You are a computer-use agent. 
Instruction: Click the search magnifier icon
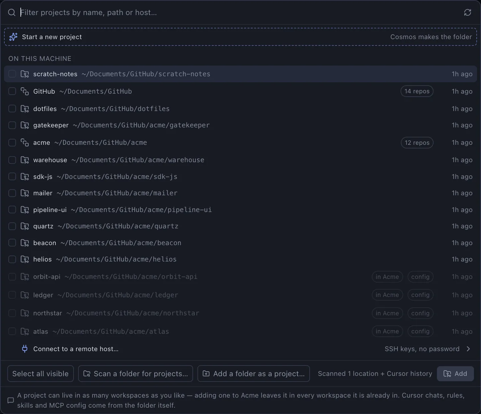pos(12,12)
